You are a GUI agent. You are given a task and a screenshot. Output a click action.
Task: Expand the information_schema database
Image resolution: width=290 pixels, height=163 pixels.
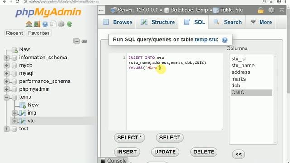coord(6,58)
